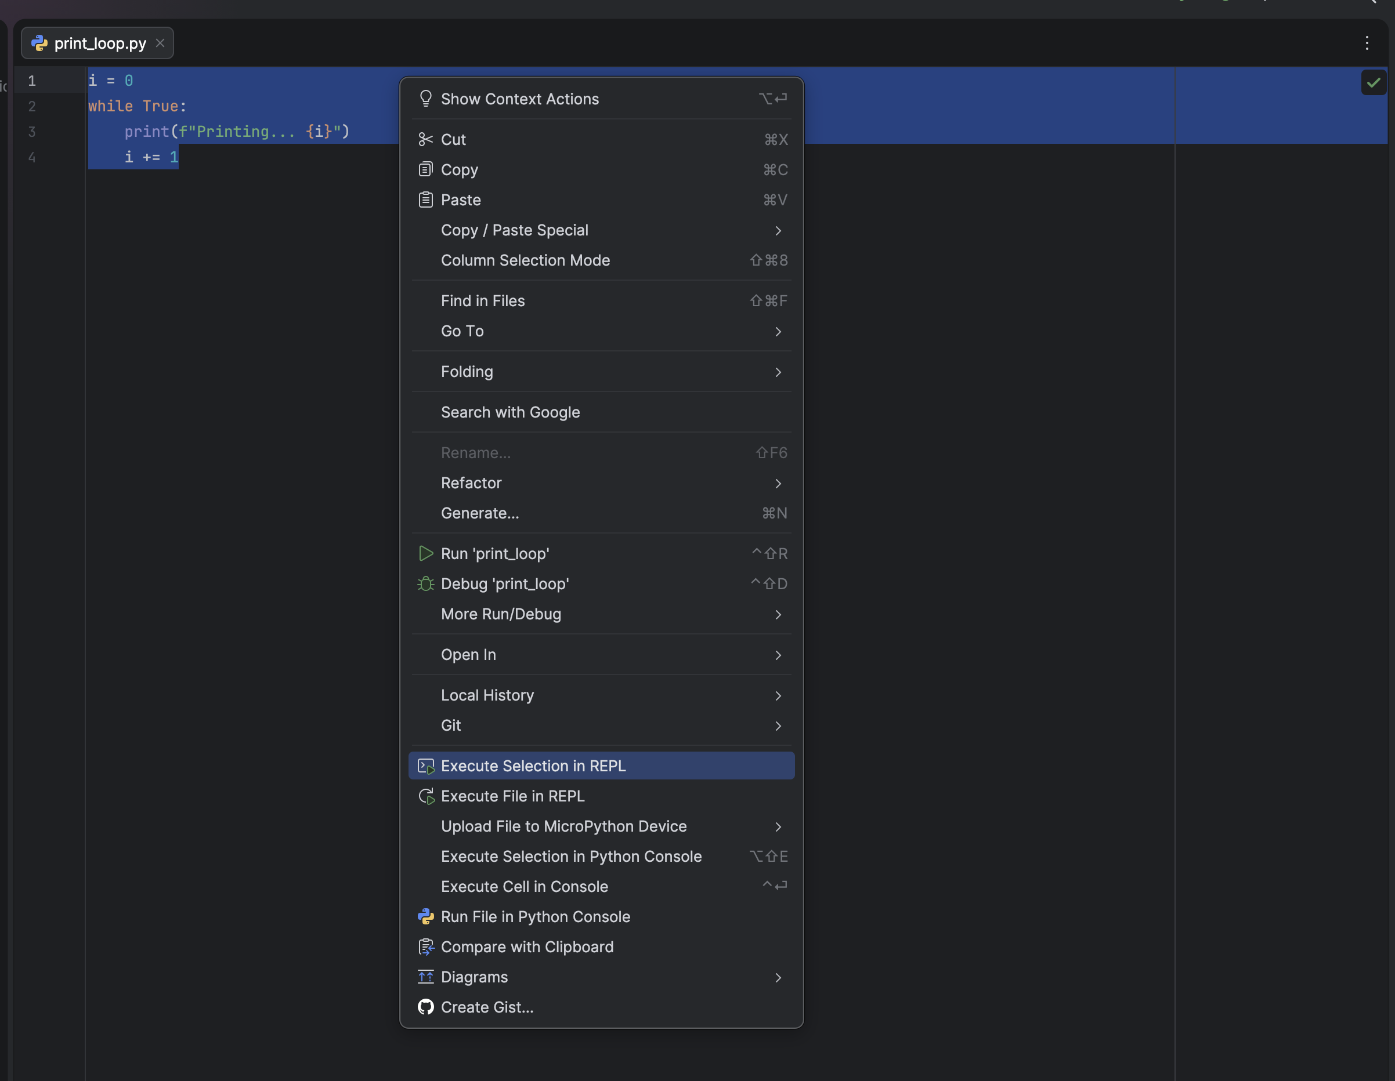The height and width of the screenshot is (1081, 1395).
Task: Click the icon beside Execute File in REPL
Action: coord(425,796)
